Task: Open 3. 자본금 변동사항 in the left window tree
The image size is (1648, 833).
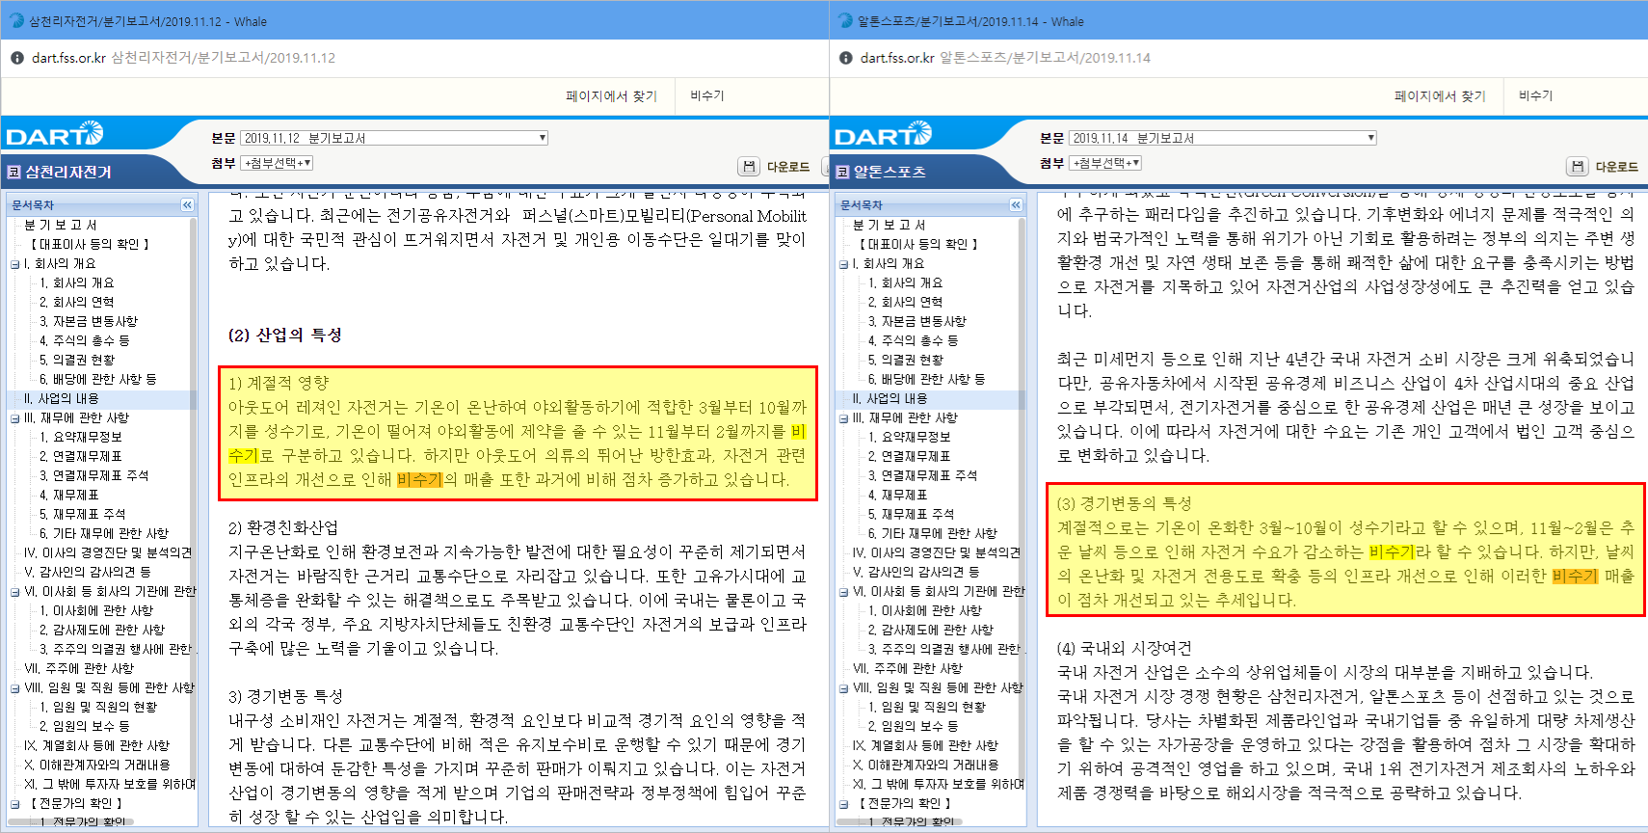Action: [x=88, y=321]
